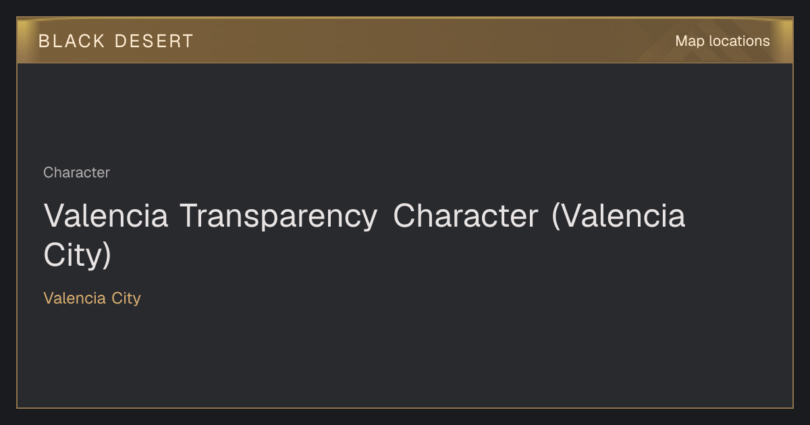Select the gray Character category label

(x=76, y=173)
